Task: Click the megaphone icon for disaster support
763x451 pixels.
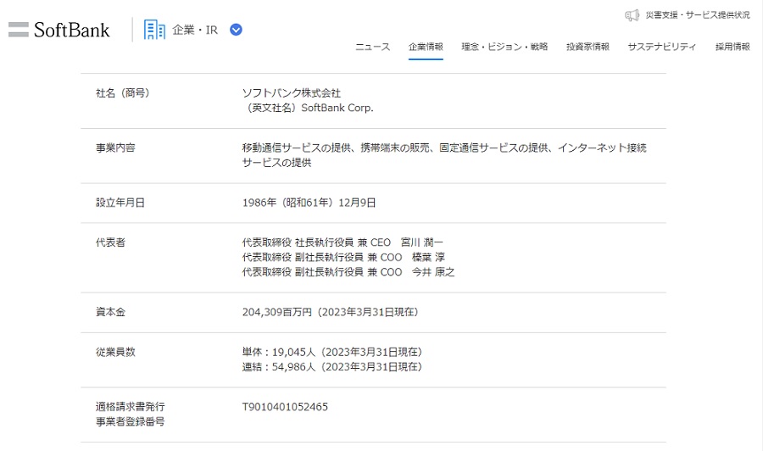Action: pyautogui.click(x=632, y=15)
